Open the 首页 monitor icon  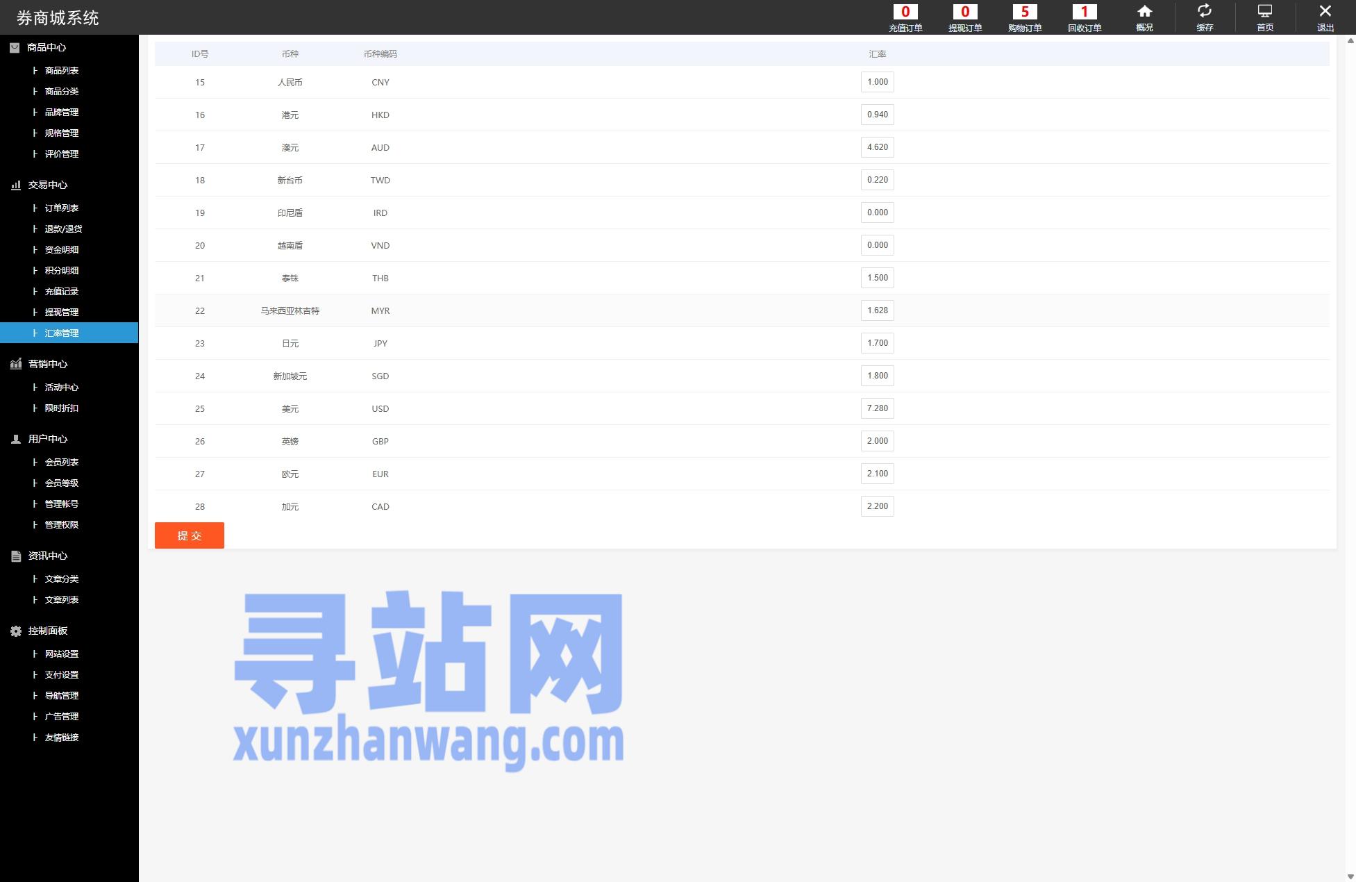pos(1265,12)
